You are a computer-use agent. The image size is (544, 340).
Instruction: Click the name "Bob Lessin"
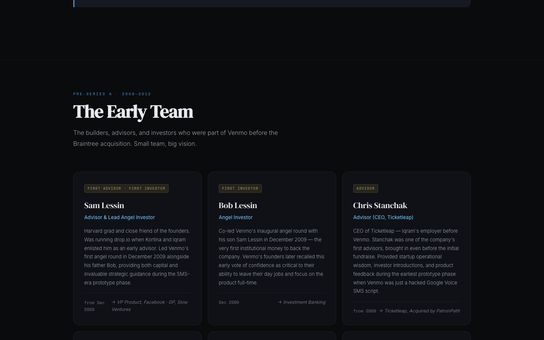(x=238, y=206)
